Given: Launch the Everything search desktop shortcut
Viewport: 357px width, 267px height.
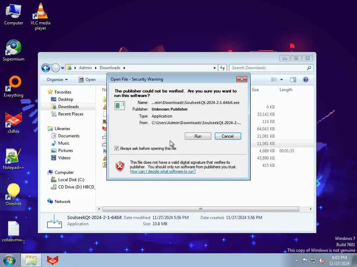Looking at the screenshot, I should click(14, 87).
